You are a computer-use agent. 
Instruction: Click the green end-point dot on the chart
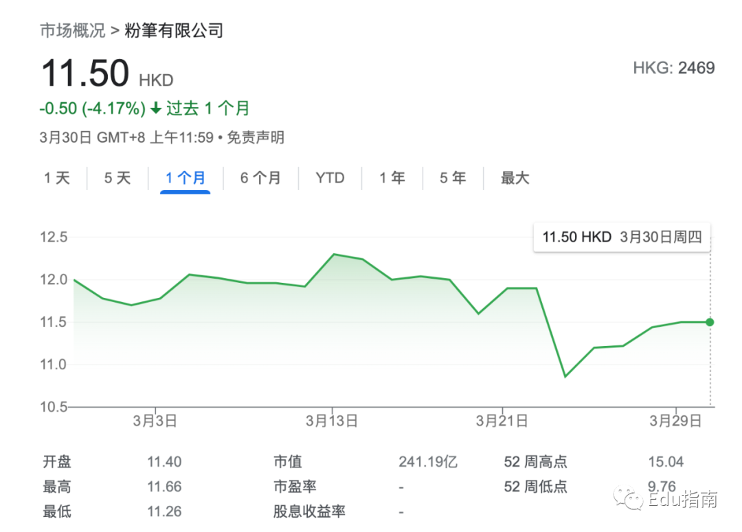click(710, 322)
